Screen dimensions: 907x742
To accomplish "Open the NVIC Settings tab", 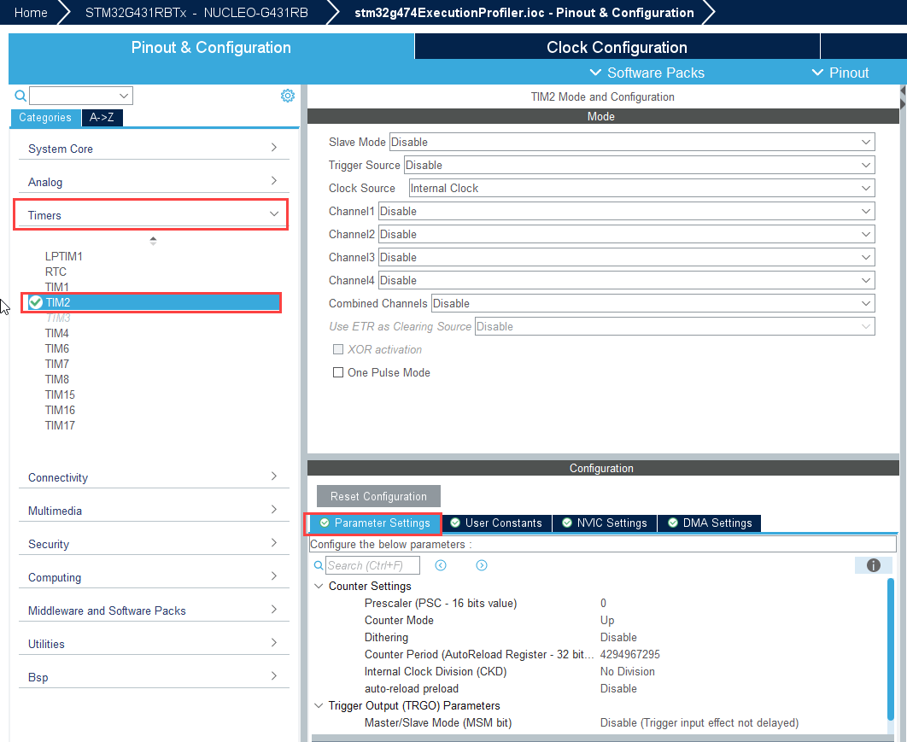I will point(604,523).
